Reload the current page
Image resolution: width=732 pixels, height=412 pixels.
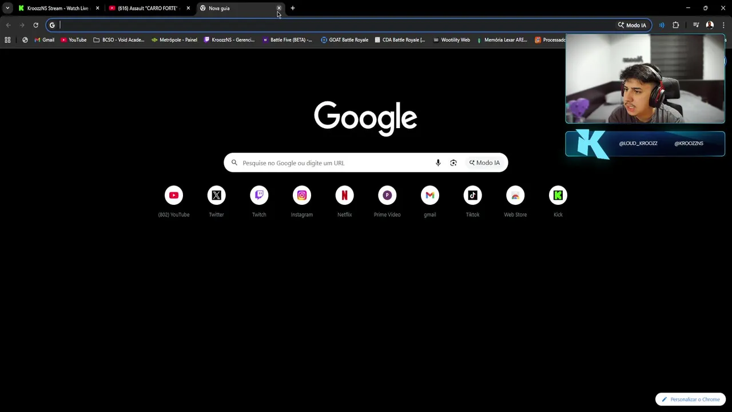coord(35,25)
